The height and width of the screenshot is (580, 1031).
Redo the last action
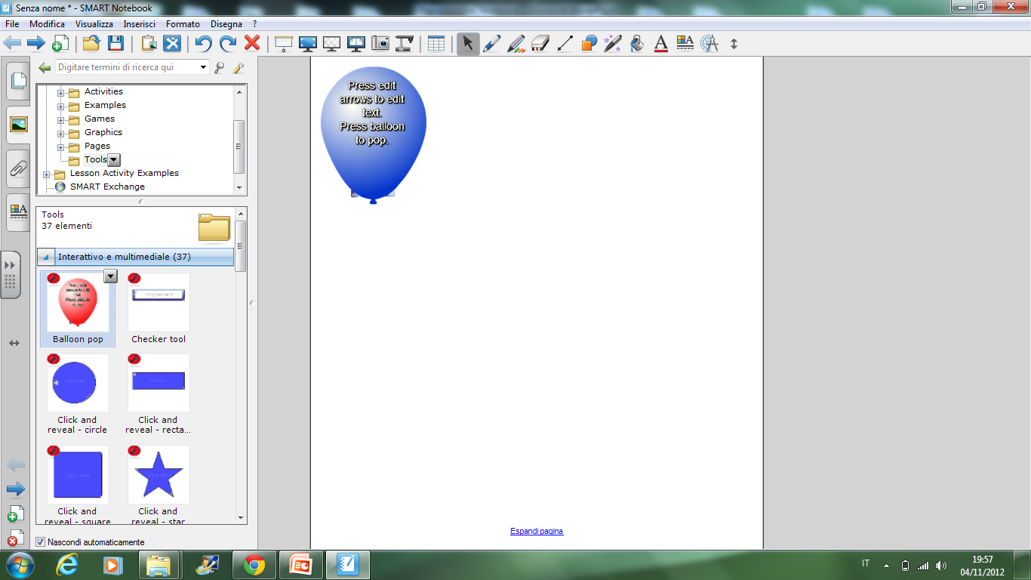click(228, 43)
